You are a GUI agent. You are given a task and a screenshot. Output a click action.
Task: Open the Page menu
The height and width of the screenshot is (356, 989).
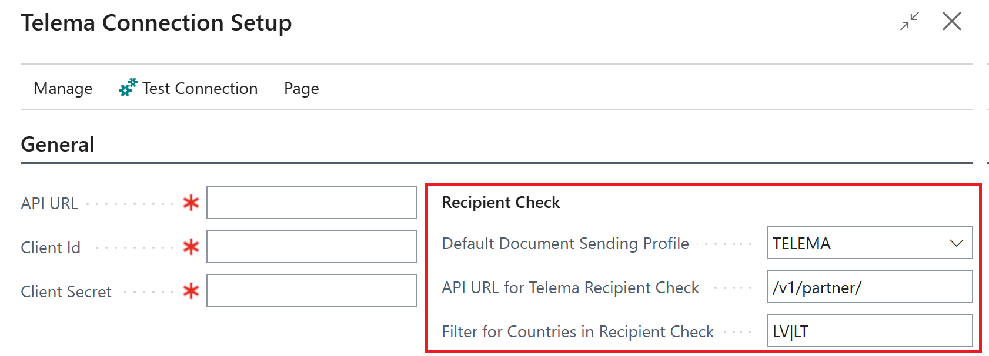point(301,89)
